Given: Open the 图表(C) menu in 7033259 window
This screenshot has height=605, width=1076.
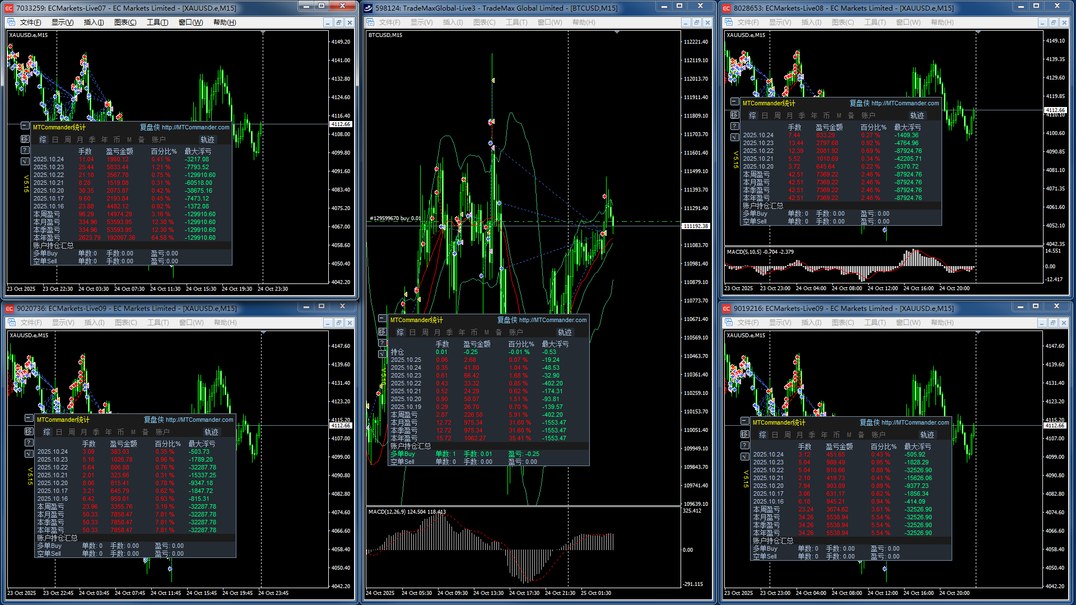Looking at the screenshot, I should pyautogui.click(x=125, y=22).
